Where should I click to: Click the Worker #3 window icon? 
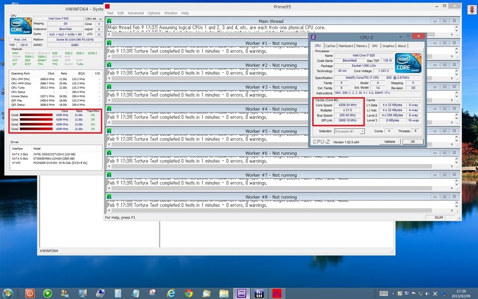point(109,87)
